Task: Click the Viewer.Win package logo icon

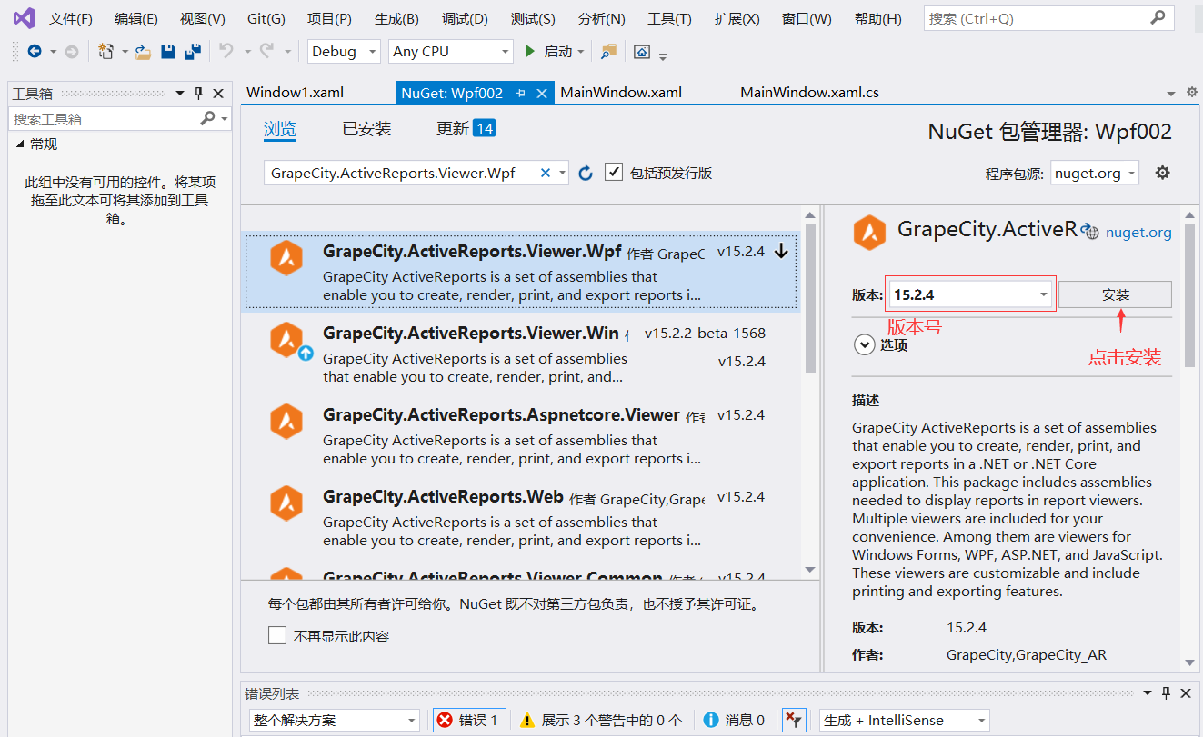Action: tap(286, 340)
